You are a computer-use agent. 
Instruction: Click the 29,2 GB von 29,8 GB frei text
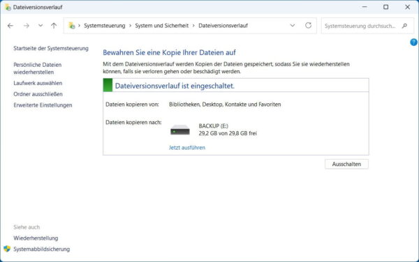tap(228, 133)
